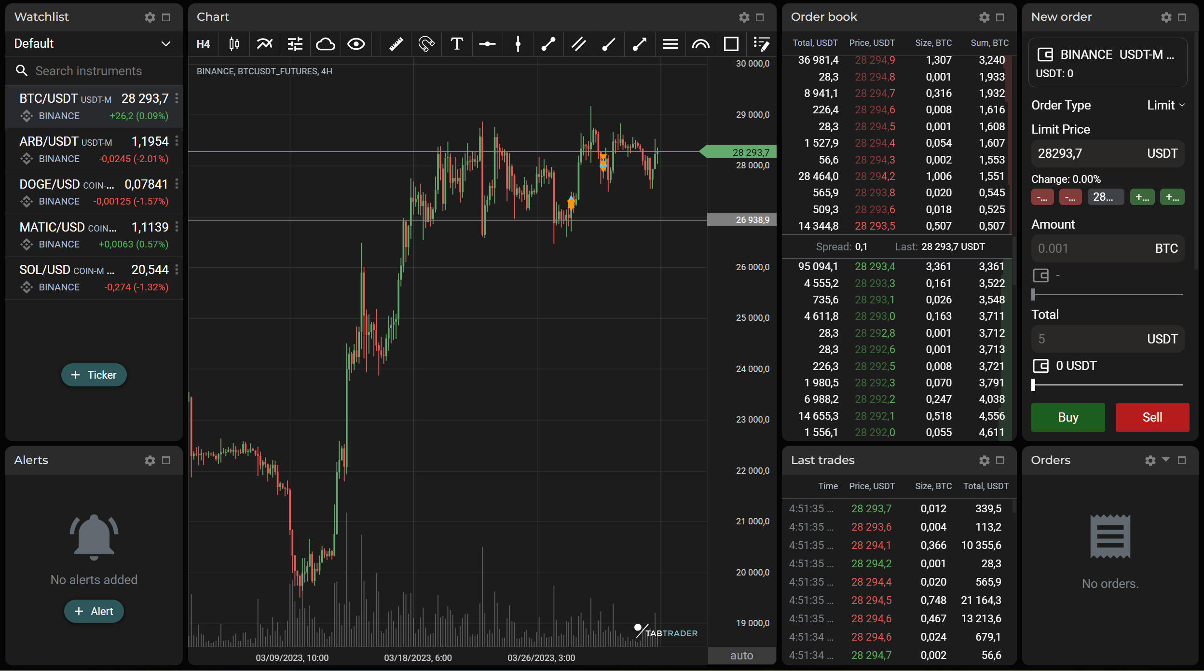
Task: Click the Search instruments field
Action: click(94, 71)
